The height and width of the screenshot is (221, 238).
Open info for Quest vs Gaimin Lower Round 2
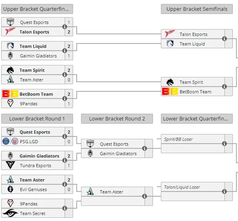pos(145,148)
